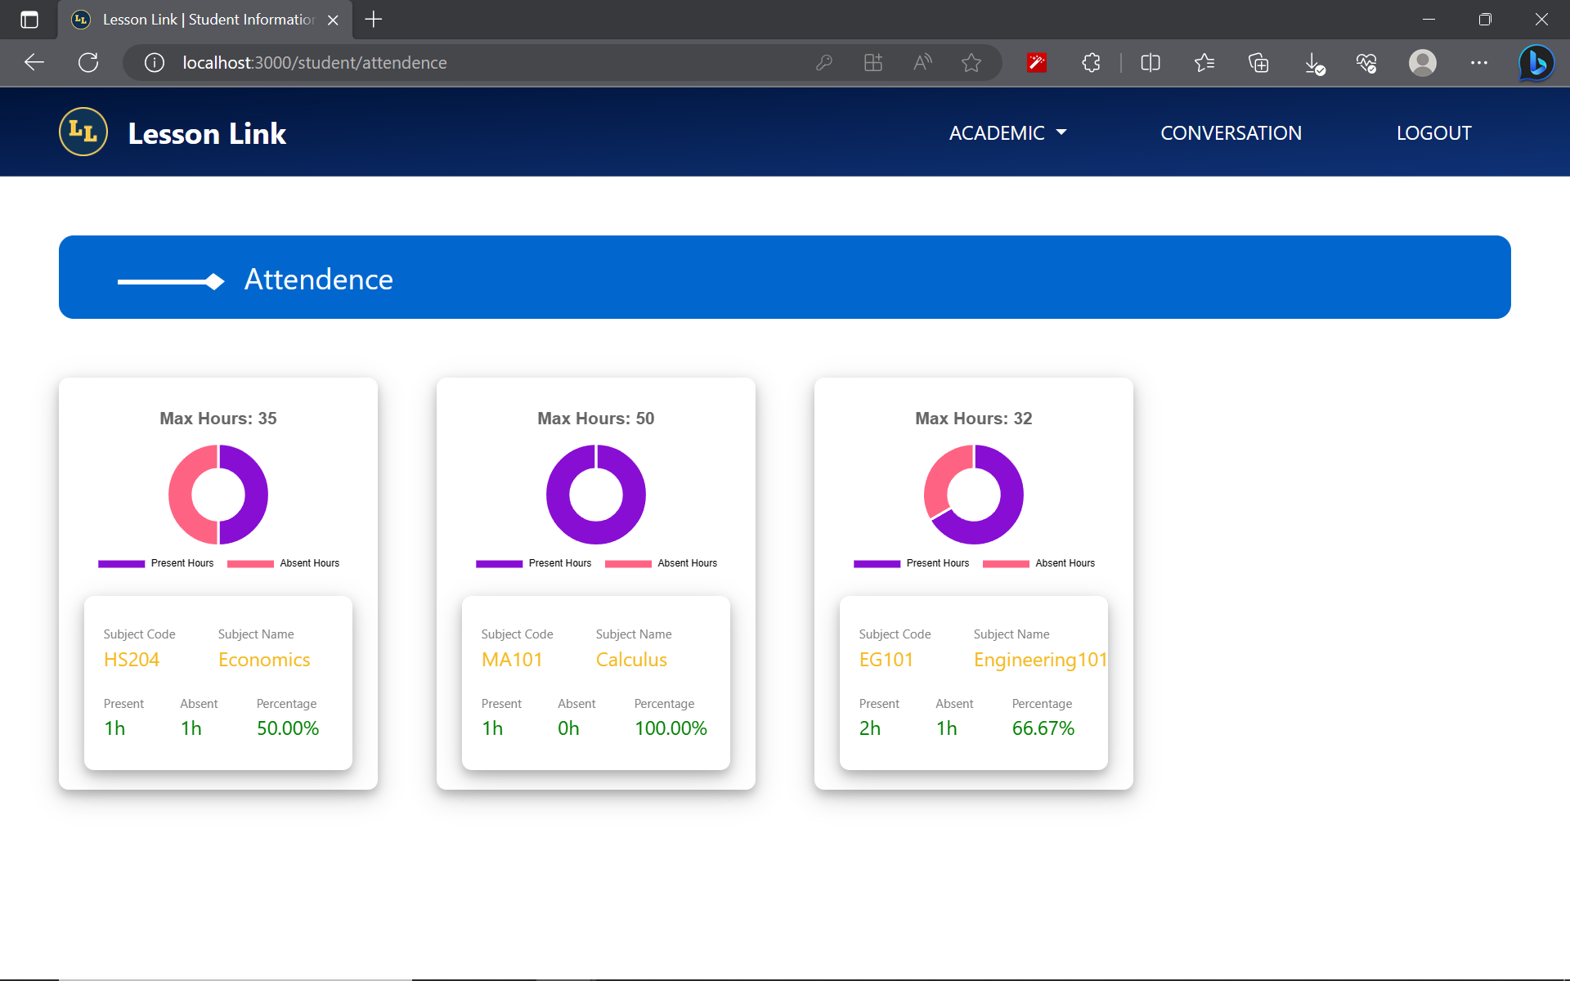Image resolution: width=1570 pixels, height=981 pixels.
Task: Switch to the Lesson Link browser tab
Action: point(196,20)
